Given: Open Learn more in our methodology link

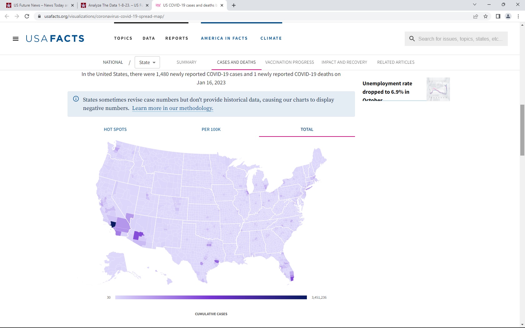Looking at the screenshot, I should click(172, 108).
